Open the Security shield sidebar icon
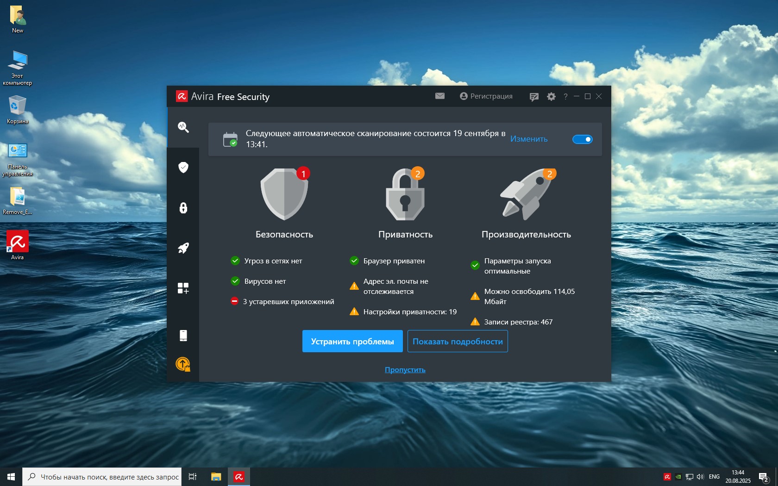This screenshot has height=486, width=778. (183, 167)
